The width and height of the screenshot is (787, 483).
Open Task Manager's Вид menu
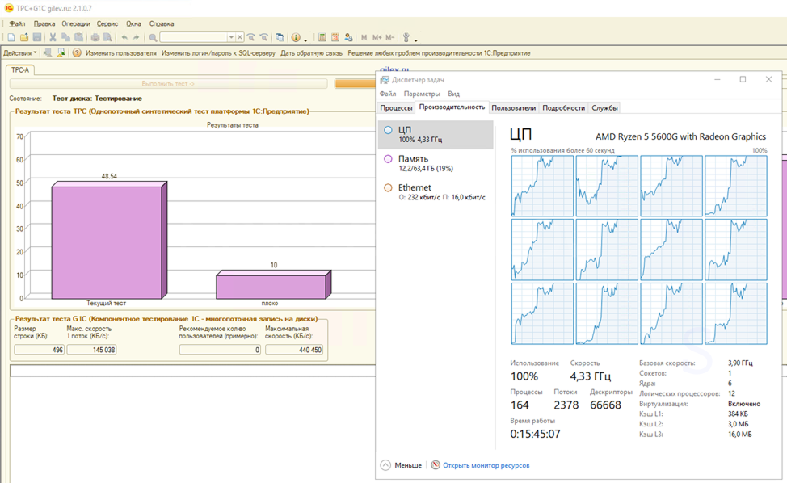(454, 94)
